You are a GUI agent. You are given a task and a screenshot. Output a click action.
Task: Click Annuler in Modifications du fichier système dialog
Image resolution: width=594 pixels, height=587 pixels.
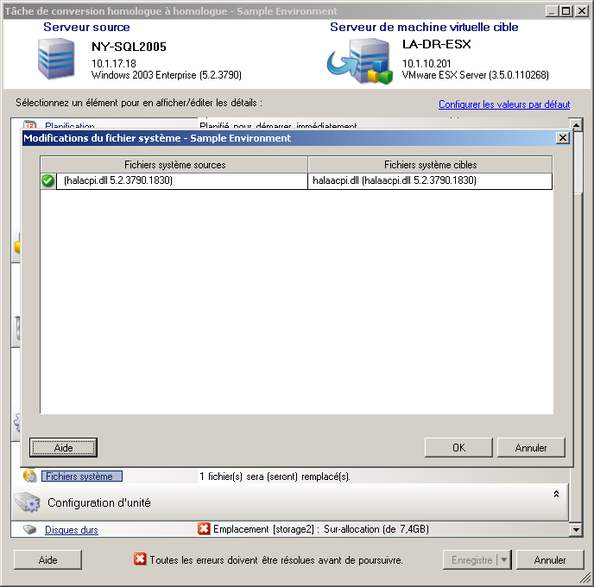[531, 448]
